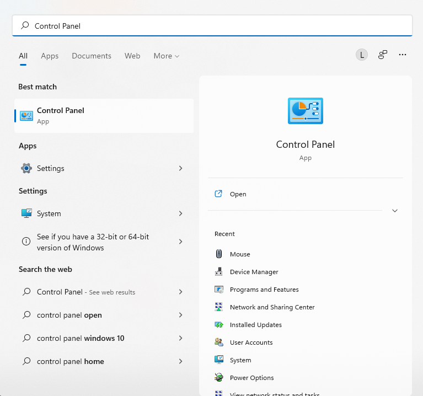This screenshot has height=396, width=423.
Task: Click the search icon beside control panel windows 10
Action: [x=26, y=338]
